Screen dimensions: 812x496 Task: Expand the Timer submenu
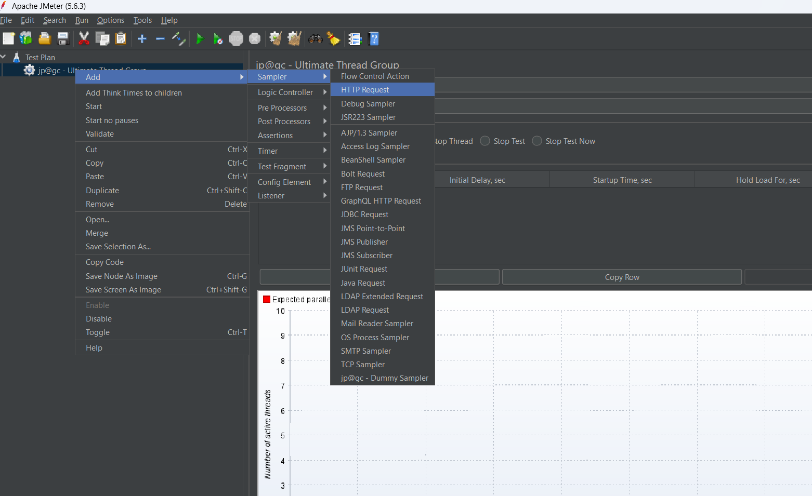coord(289,151)
